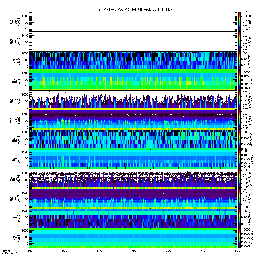Click the thd fbk edc12 spectrogram panel
The width and height of the screenshot is (253, 270).
(133, 140)
